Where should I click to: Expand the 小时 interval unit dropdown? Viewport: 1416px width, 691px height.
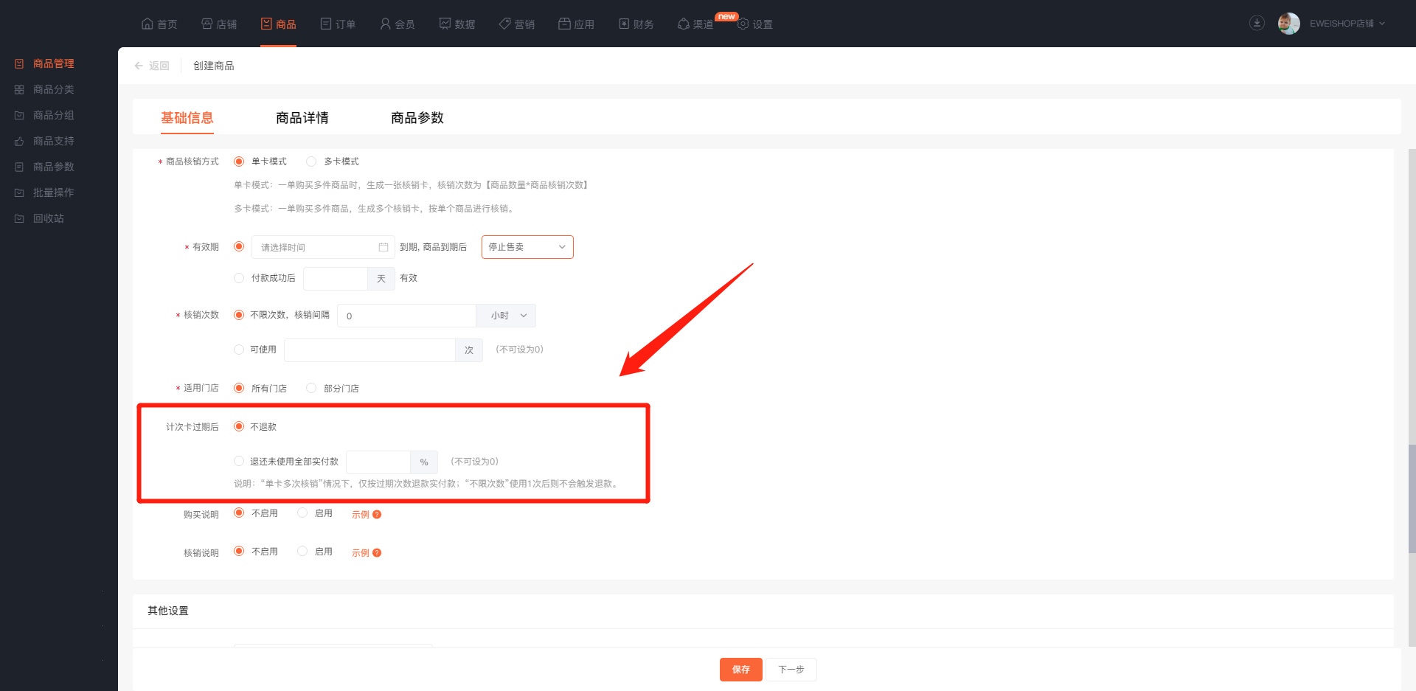(507, 316)
